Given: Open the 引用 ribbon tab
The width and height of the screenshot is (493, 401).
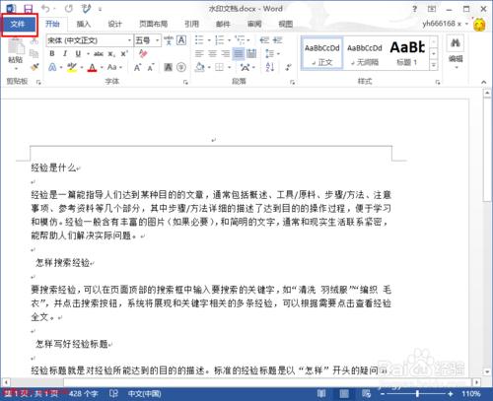Looking at the screenshot, I should [191, 24].
